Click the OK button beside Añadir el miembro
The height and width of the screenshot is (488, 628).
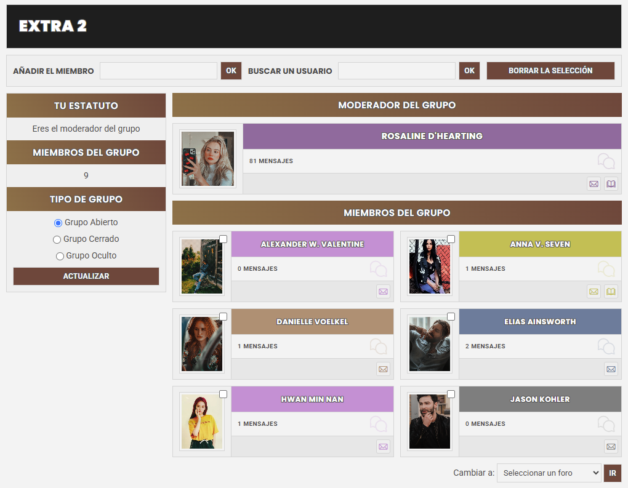coord(231,71)
